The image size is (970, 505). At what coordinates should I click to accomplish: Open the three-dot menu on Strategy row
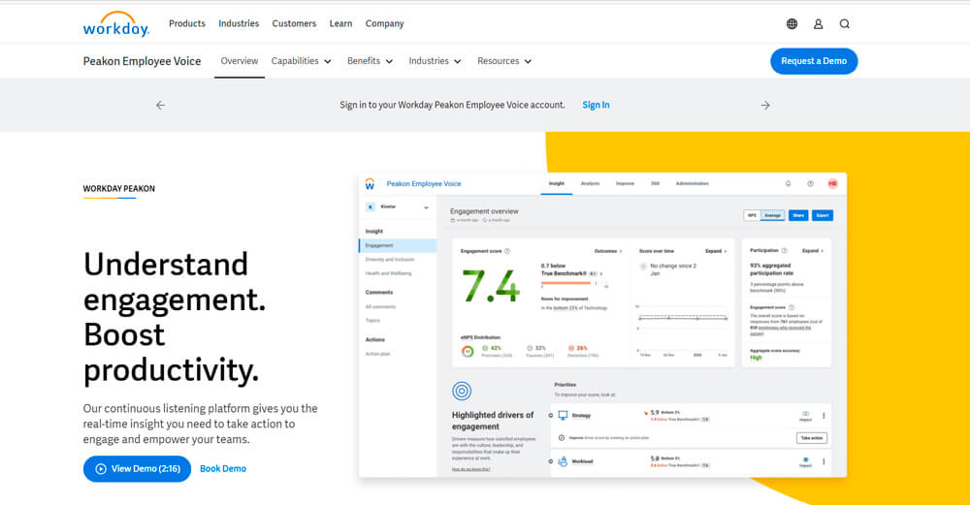click(824, 416)
